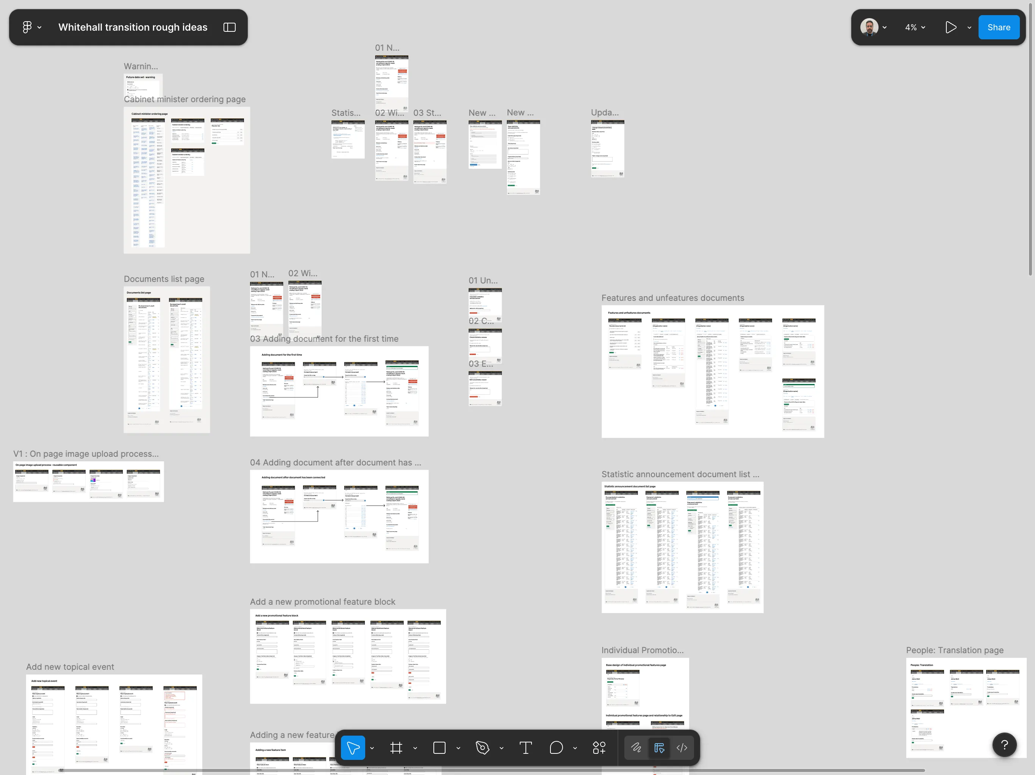Select '03 Adding document for the first time' label
Image resolution: width=1035 pixels, height=775 pixels.
[x=324, y=338]
